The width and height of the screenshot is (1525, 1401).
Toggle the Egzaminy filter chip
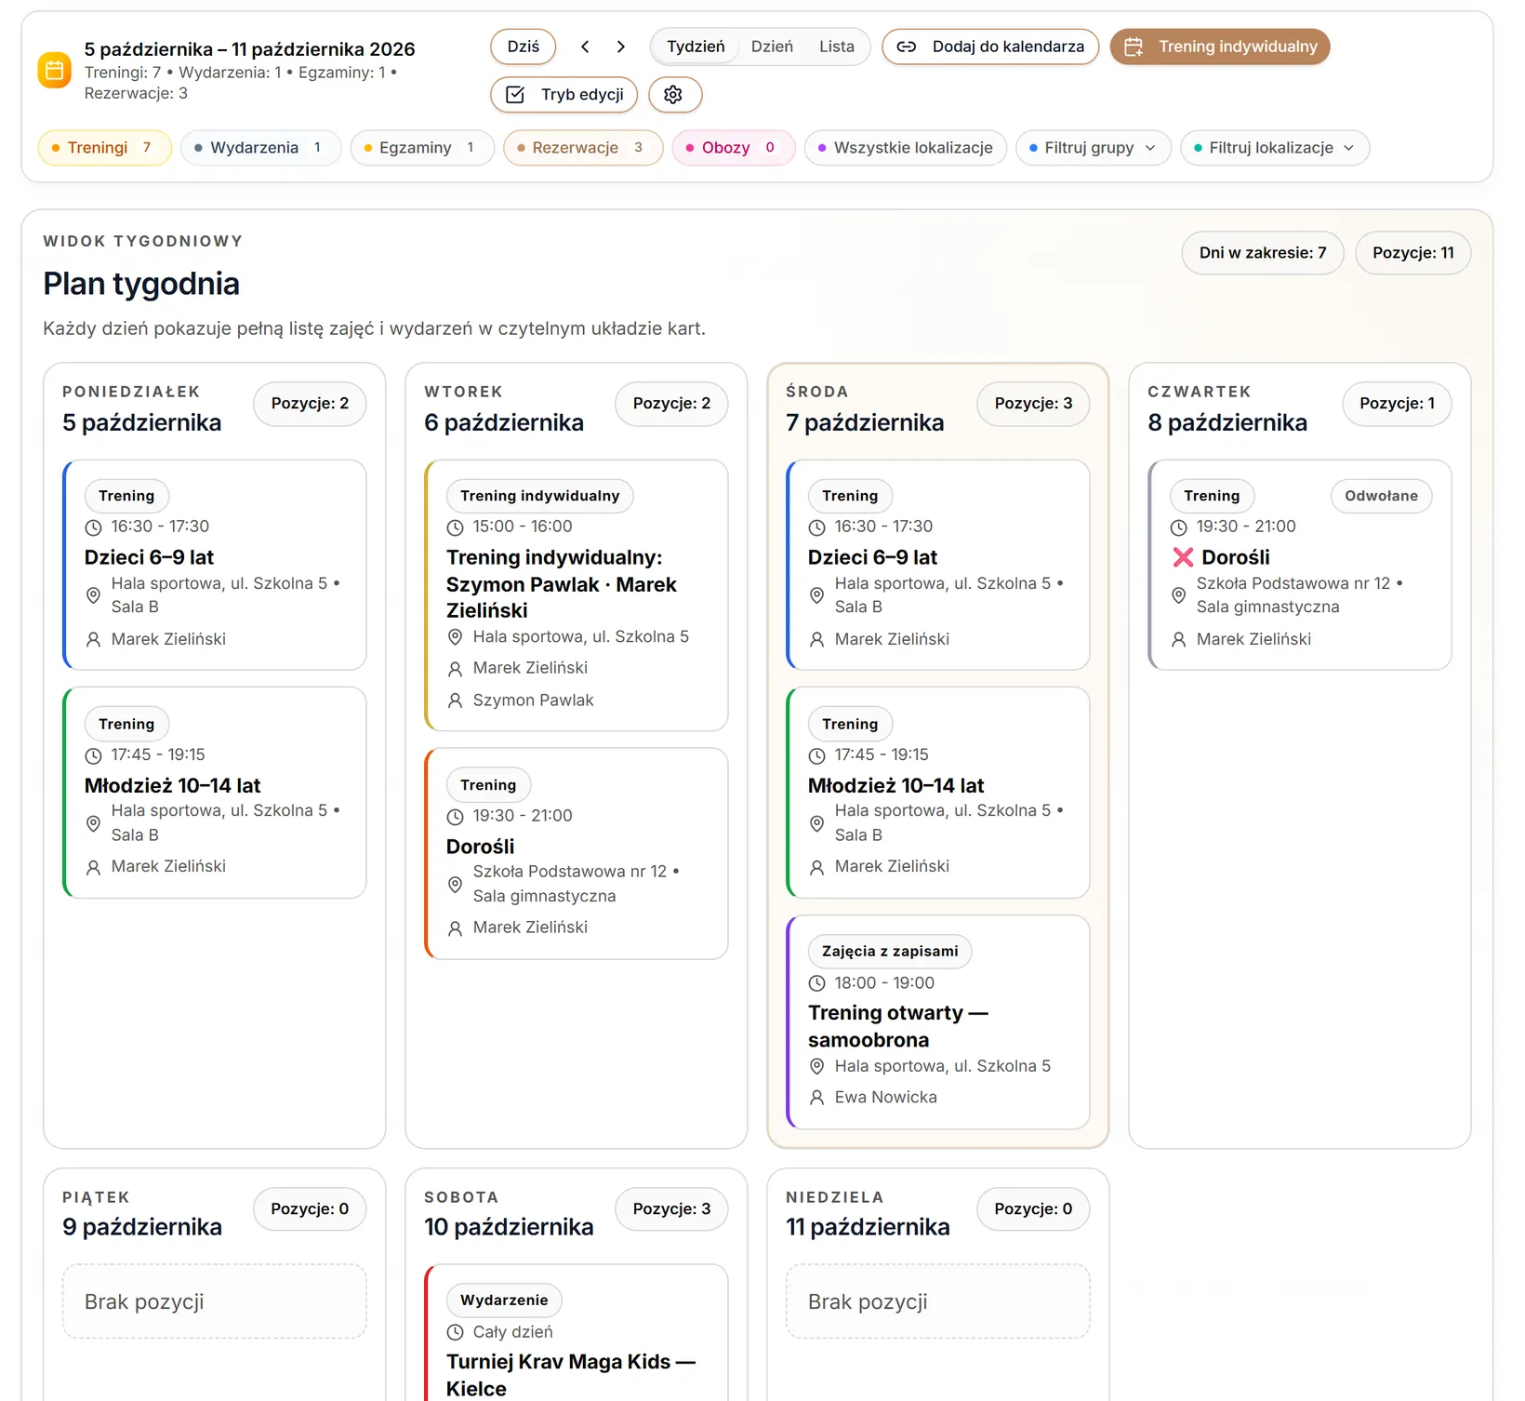coord(422,148)
